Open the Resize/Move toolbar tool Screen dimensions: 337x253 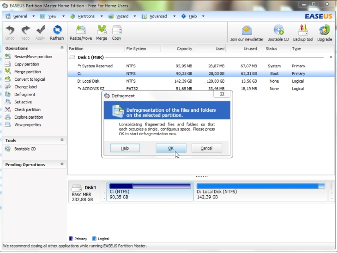[81, 33]
